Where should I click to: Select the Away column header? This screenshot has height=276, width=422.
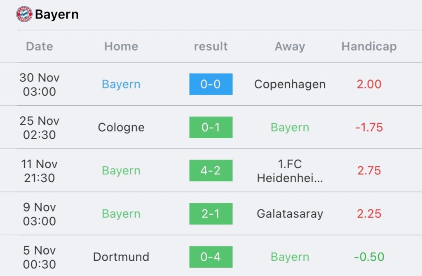point(290,46)
